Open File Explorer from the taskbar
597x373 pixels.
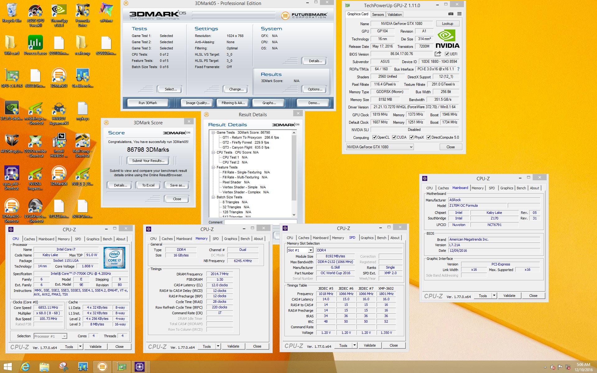point(44,367)
